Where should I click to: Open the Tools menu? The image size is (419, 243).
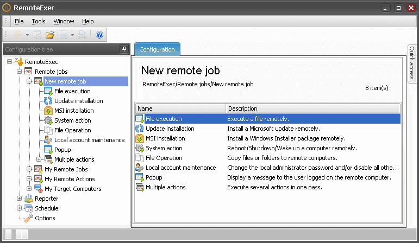(x=39, y=21)
